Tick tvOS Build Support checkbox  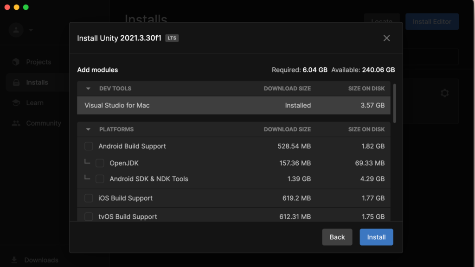click(89, 217)
